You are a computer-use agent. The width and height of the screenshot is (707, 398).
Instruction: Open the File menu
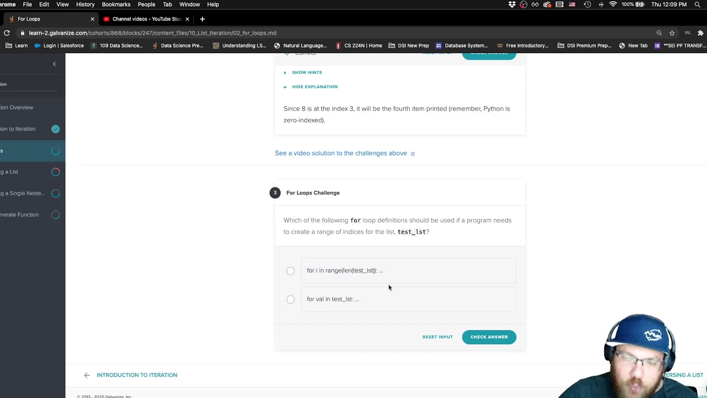point(27,4)
